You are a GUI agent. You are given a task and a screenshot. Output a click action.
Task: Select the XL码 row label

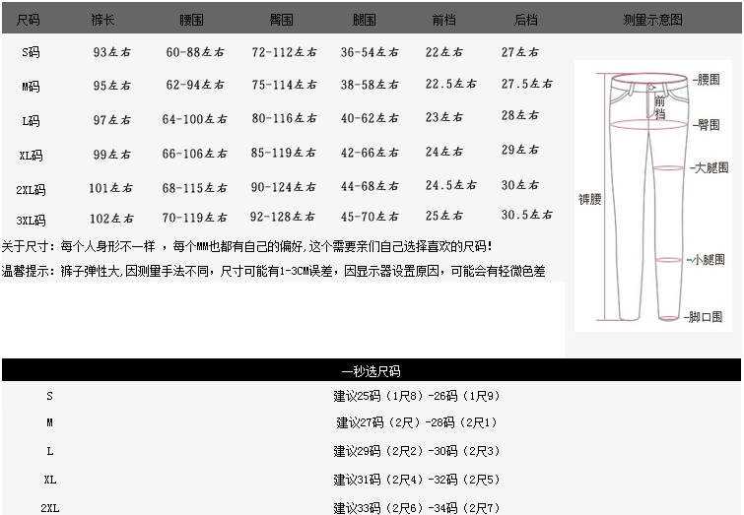[31, 155]
